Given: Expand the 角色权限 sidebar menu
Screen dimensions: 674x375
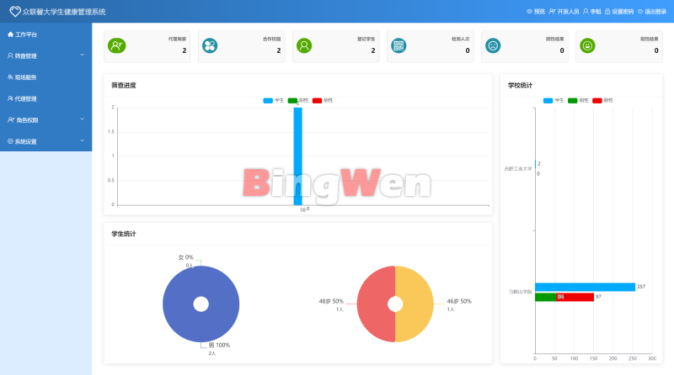Looking at the screenshot, I should coord(45,120).
